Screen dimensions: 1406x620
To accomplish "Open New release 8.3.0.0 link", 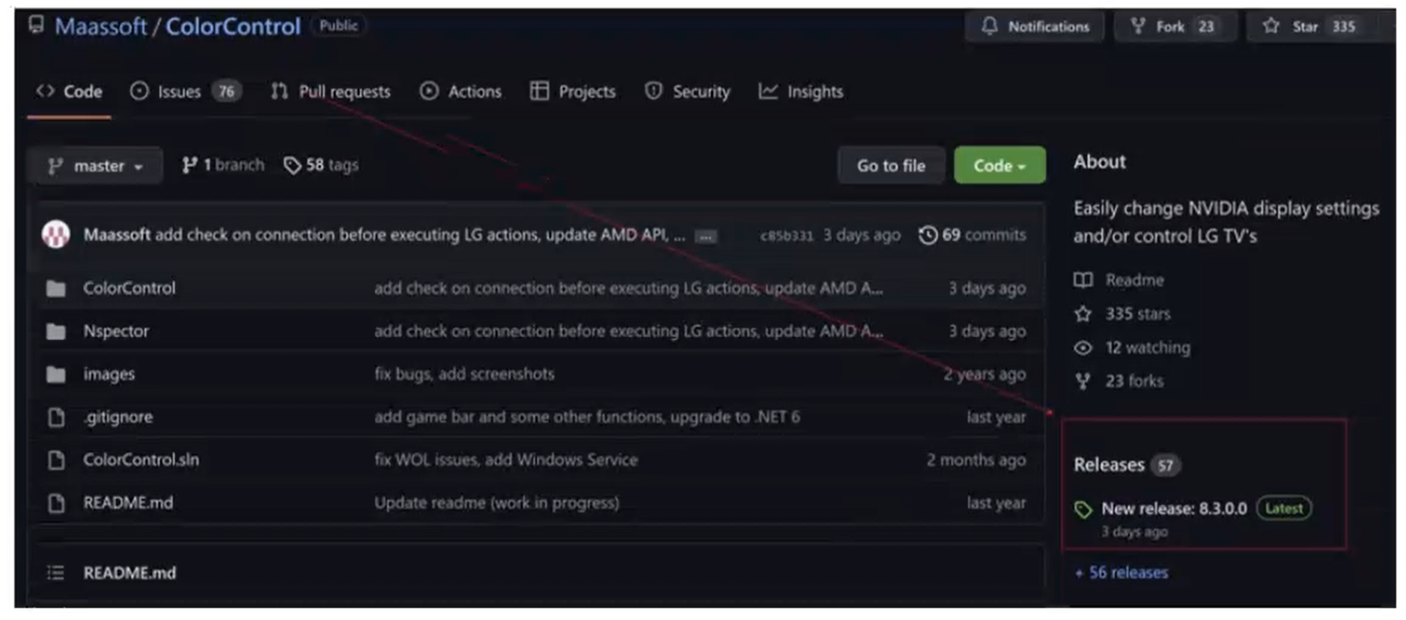I will pyautogui.click(x=1174, y=508).
